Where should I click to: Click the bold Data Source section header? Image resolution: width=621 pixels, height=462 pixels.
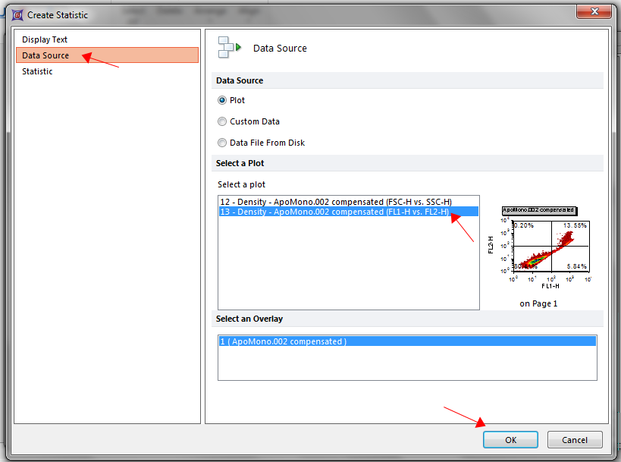407,80
